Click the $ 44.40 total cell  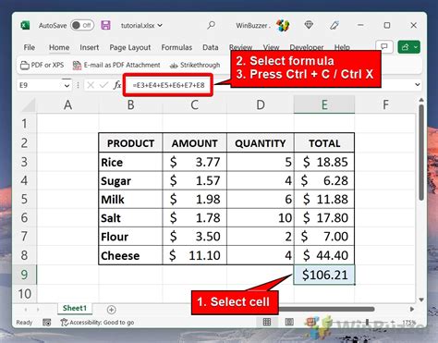tap(324, 255)
